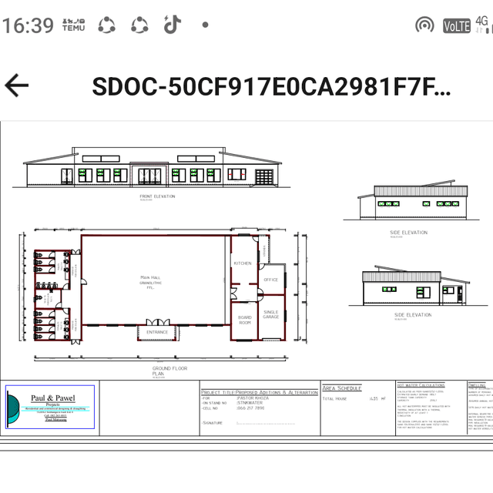Tap the Board Room on floor plan
Image resolution: width=493 pixels, height=493 pixels.
244,321
